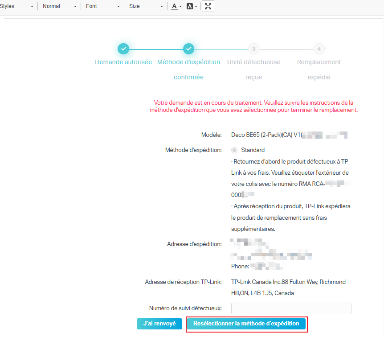The image size is (384, 337).
Task: Click the defective tracking number input field
Action: (290, 308)
